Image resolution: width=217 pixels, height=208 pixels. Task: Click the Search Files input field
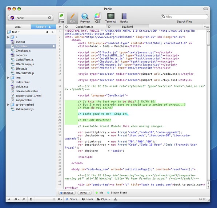coord(185,17)
